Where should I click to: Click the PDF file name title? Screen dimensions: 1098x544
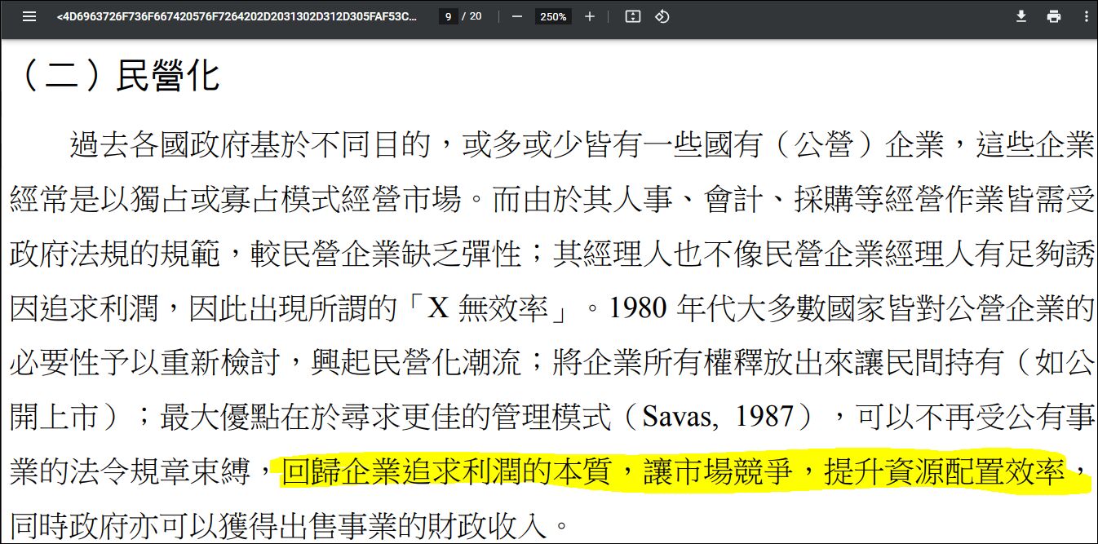[x=237, y=16]
